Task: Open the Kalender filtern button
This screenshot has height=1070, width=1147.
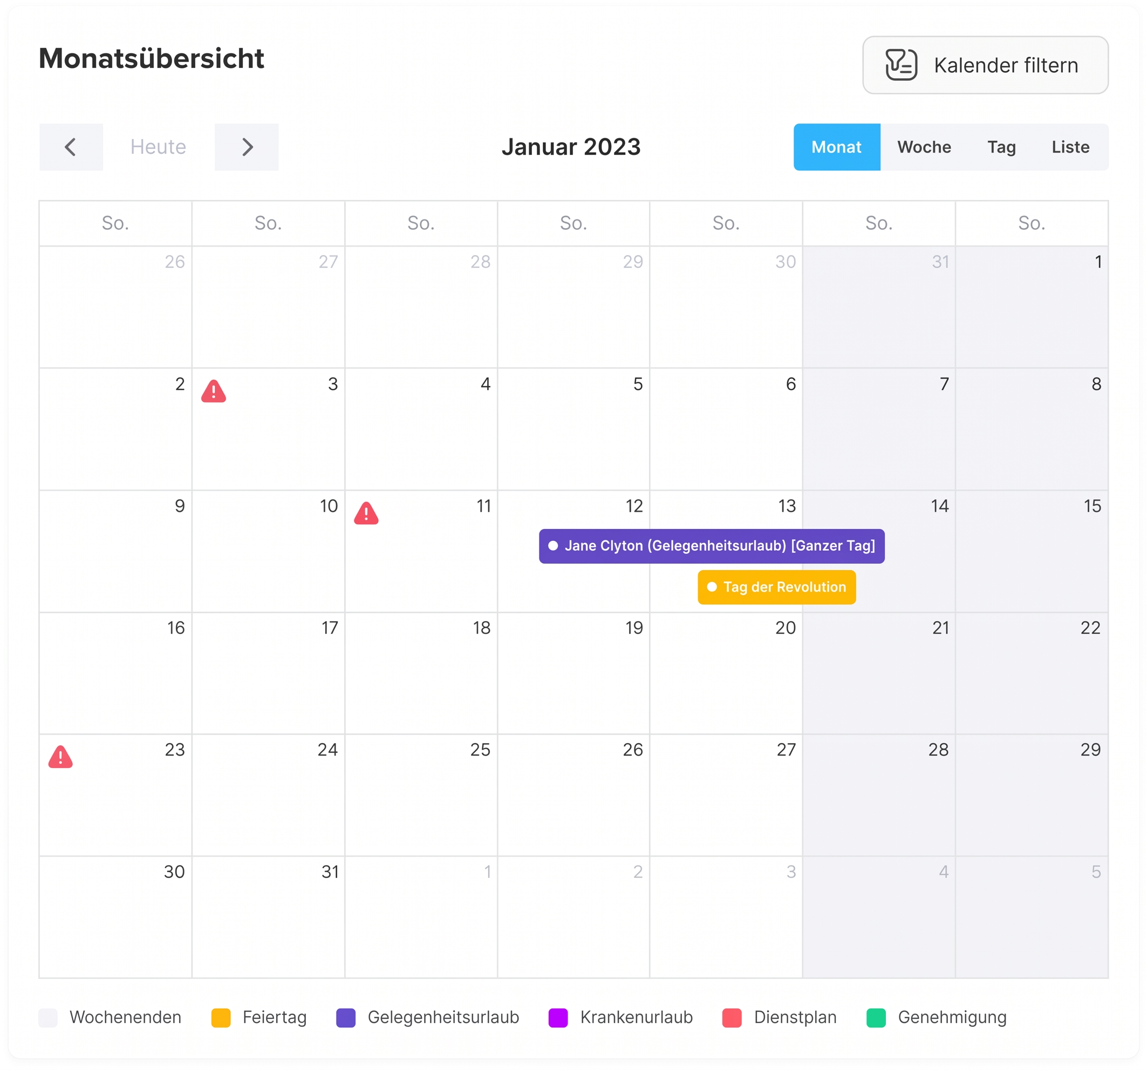Action: (985, 65)
